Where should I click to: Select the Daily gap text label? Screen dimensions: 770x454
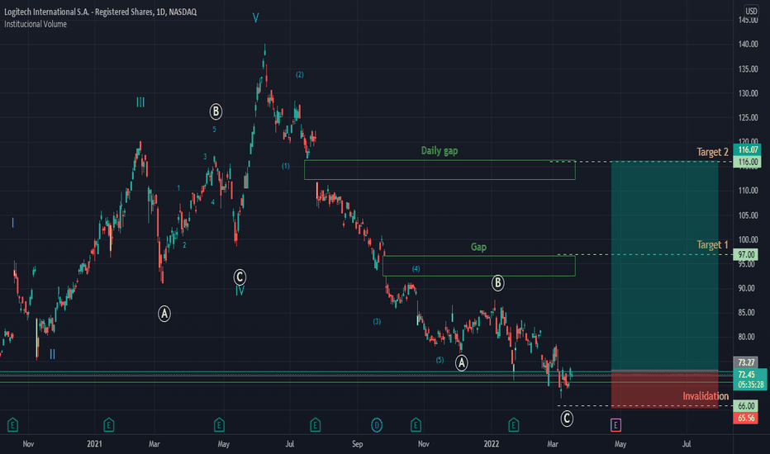point(440,151)
